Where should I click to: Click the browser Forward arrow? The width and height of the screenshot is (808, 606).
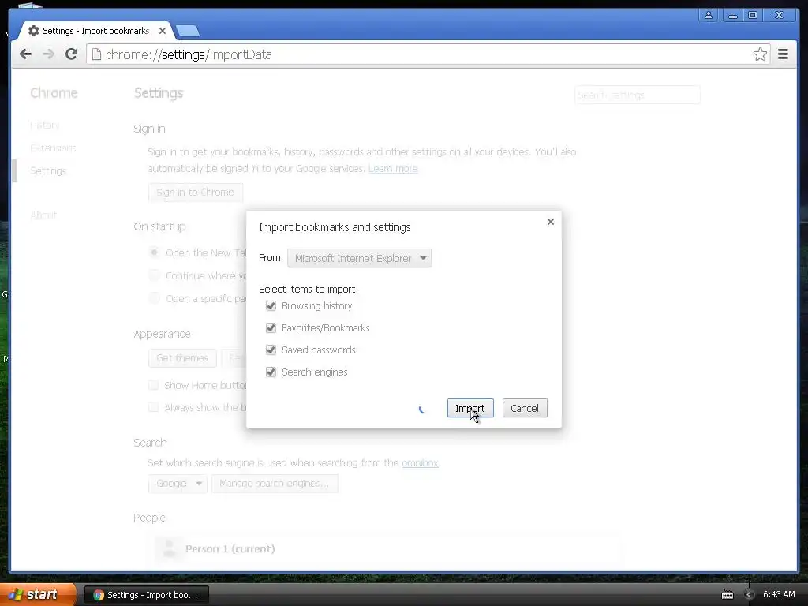pos(48,54)
